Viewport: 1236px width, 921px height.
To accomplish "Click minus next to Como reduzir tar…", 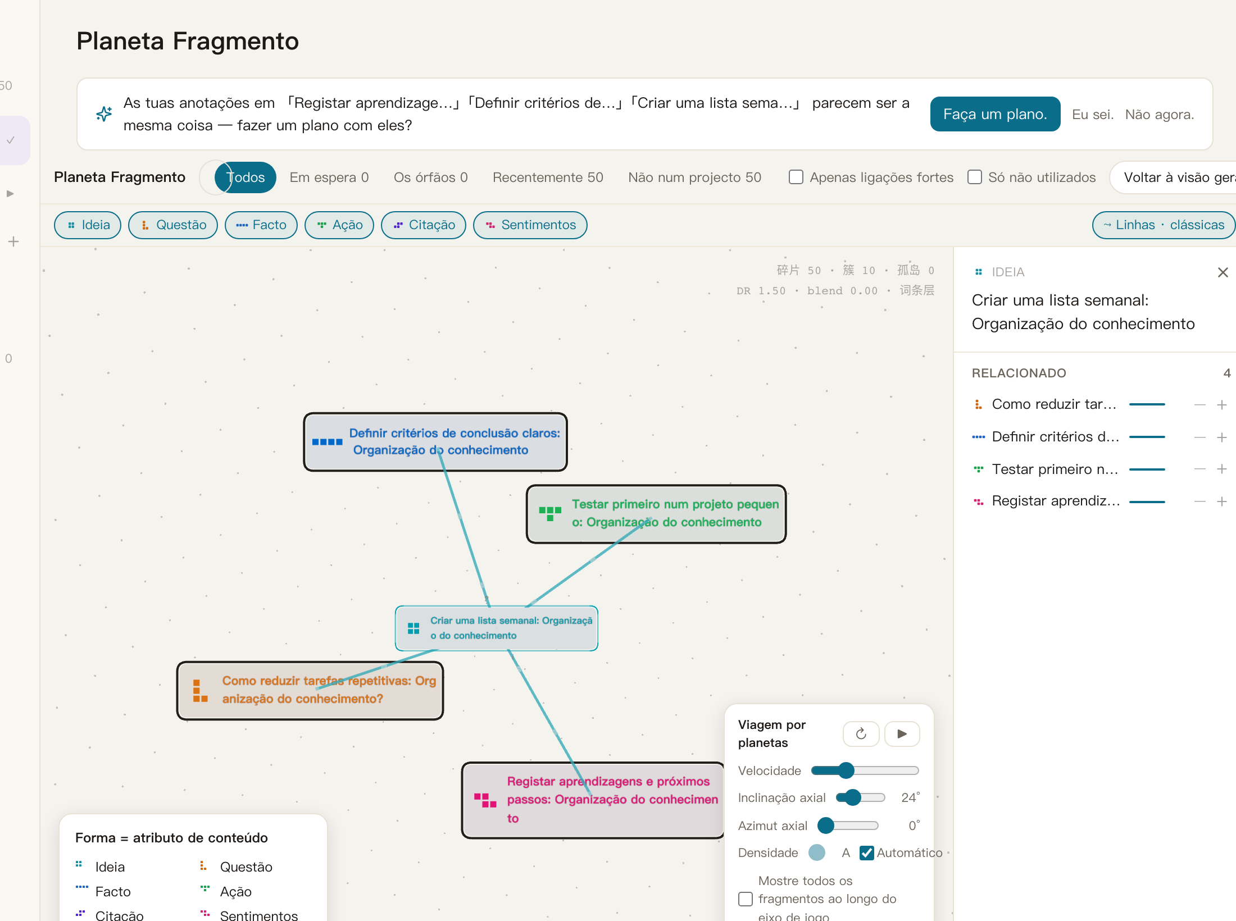I will pos(1199,404).
